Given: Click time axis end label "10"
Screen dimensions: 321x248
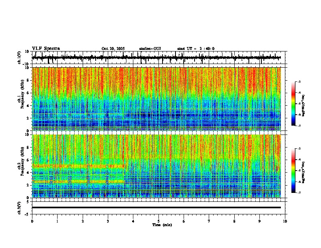Looking at the screenshot, I should pos(285,221).
